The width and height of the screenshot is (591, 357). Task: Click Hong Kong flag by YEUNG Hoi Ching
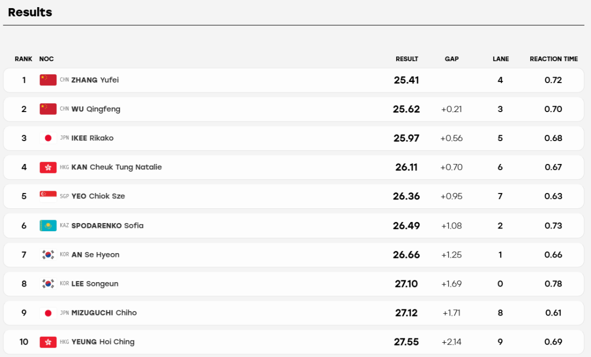click(48, 342)
